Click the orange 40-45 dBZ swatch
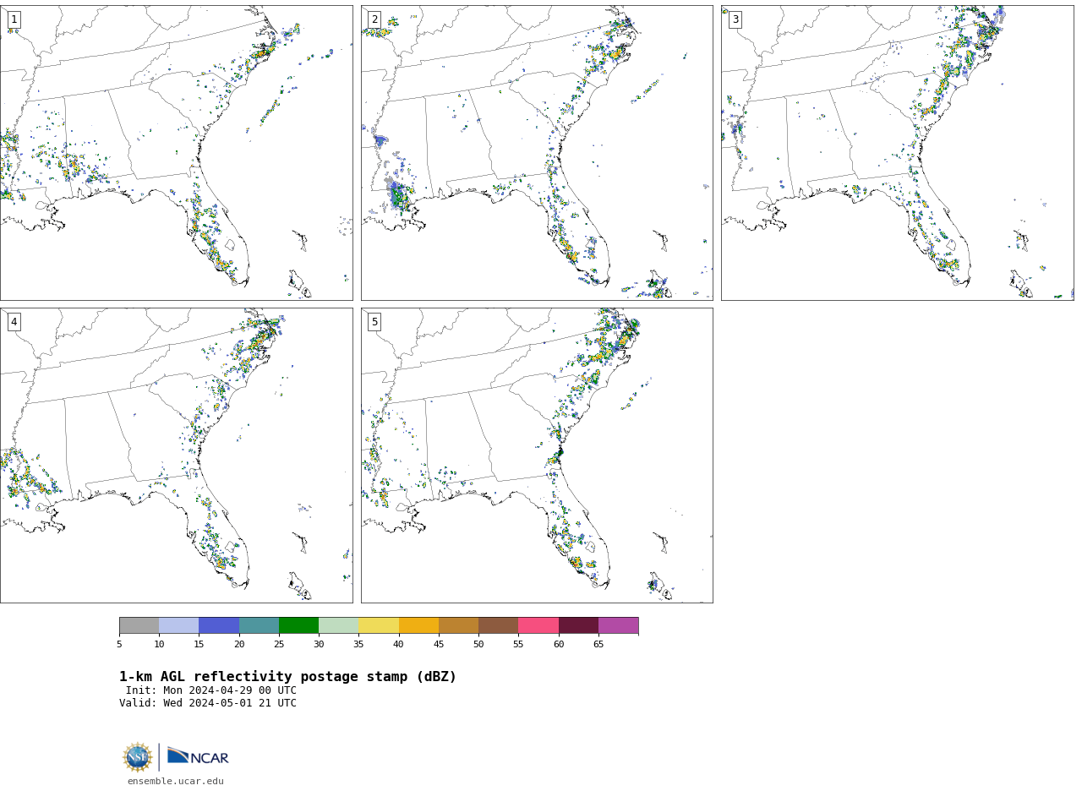1082x791 pixels. click(x=418, y=625)
